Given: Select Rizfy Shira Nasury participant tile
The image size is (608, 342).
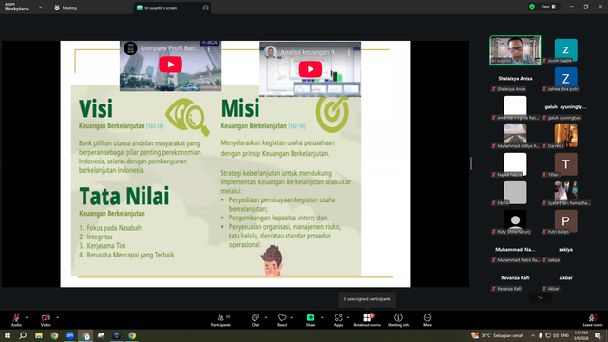Looking at the screenshot, I should click(x=515, y=221).
